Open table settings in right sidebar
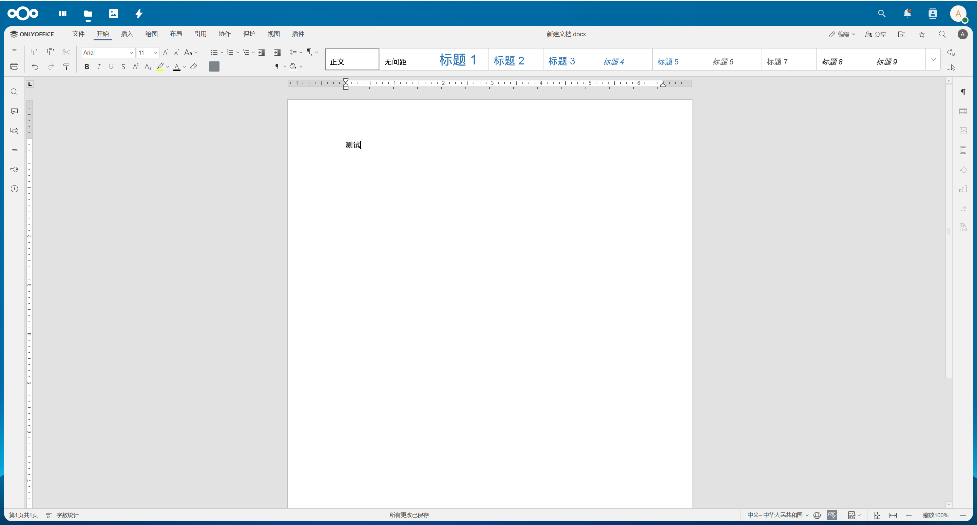977x525 pixels. click(963, 112)
